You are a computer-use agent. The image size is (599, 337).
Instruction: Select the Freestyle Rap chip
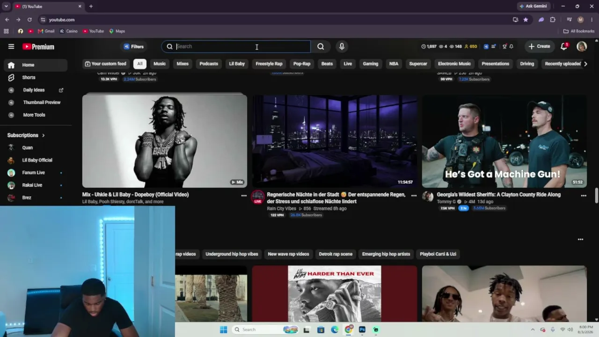click(x=269, y=64)
